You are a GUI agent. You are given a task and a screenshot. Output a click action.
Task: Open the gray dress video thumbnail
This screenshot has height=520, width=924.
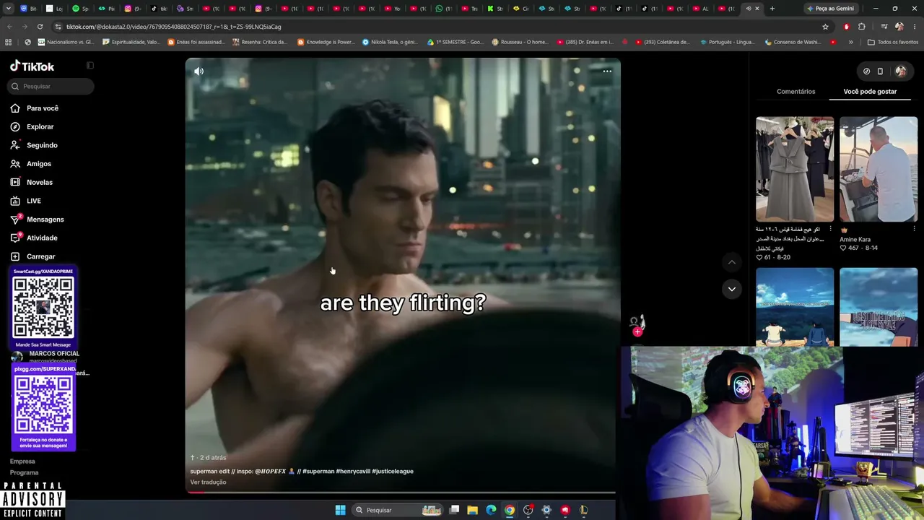click(795, 169)
